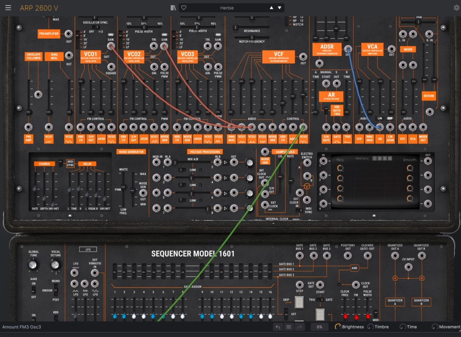Open the hamburger main menu

pos(7,8)
